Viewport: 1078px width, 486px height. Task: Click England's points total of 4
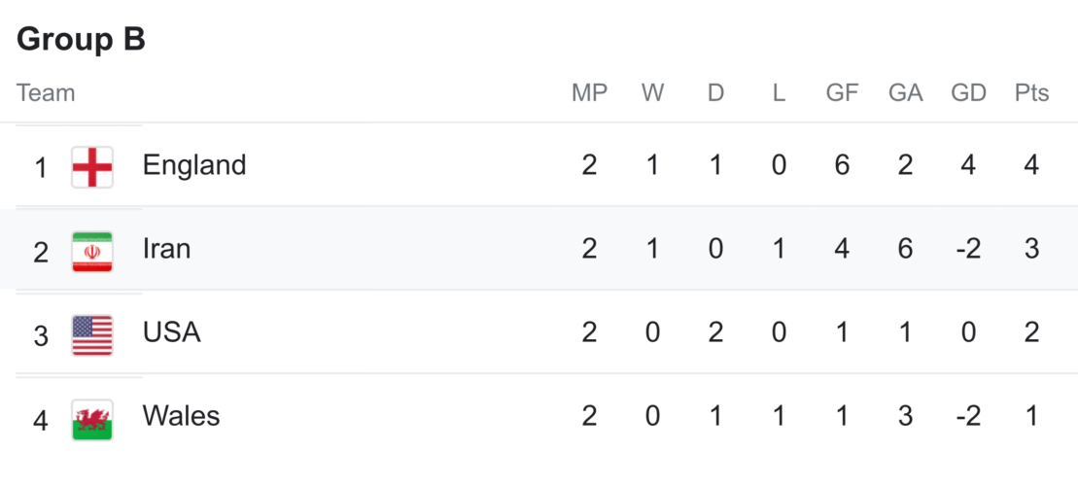[1031, 165]
